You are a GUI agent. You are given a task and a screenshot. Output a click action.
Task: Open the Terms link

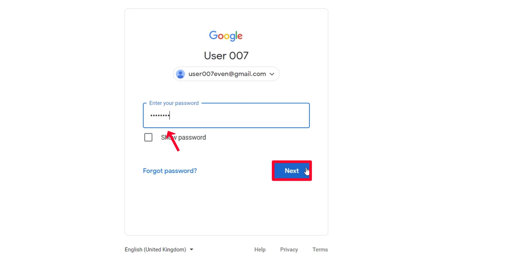point(320,250)
